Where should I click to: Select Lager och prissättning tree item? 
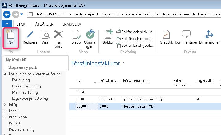point(30,99)
